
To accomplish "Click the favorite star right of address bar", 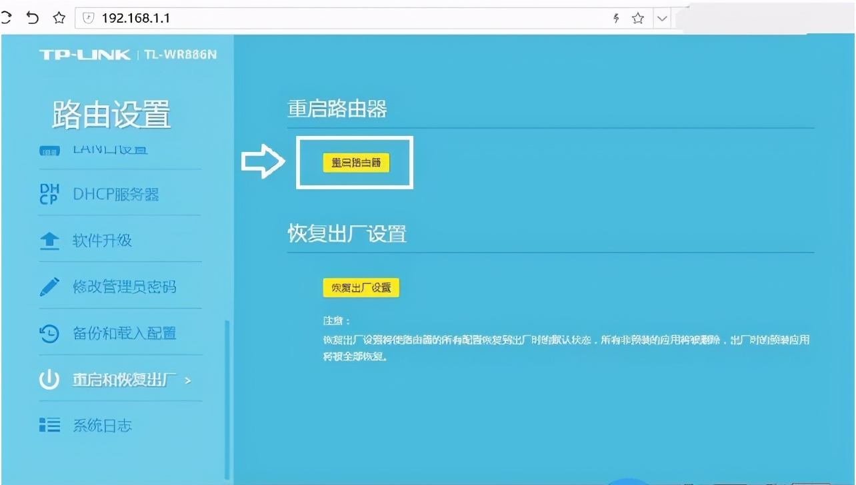I will (638, 19).
